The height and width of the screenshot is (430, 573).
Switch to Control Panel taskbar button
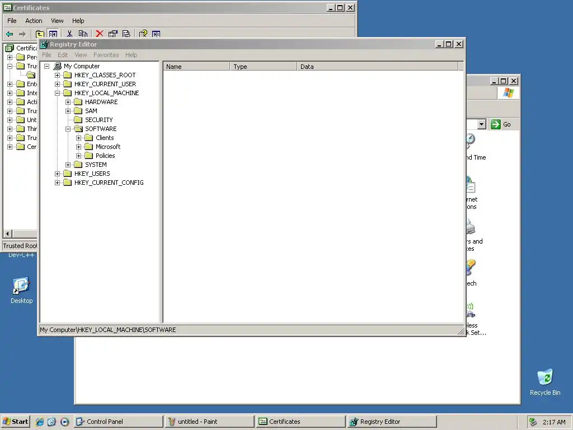(x=119, y=422)
